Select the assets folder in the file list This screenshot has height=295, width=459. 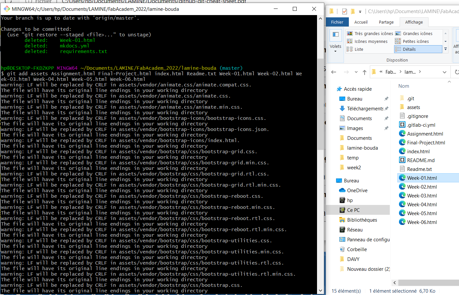(x=413, y=107)
